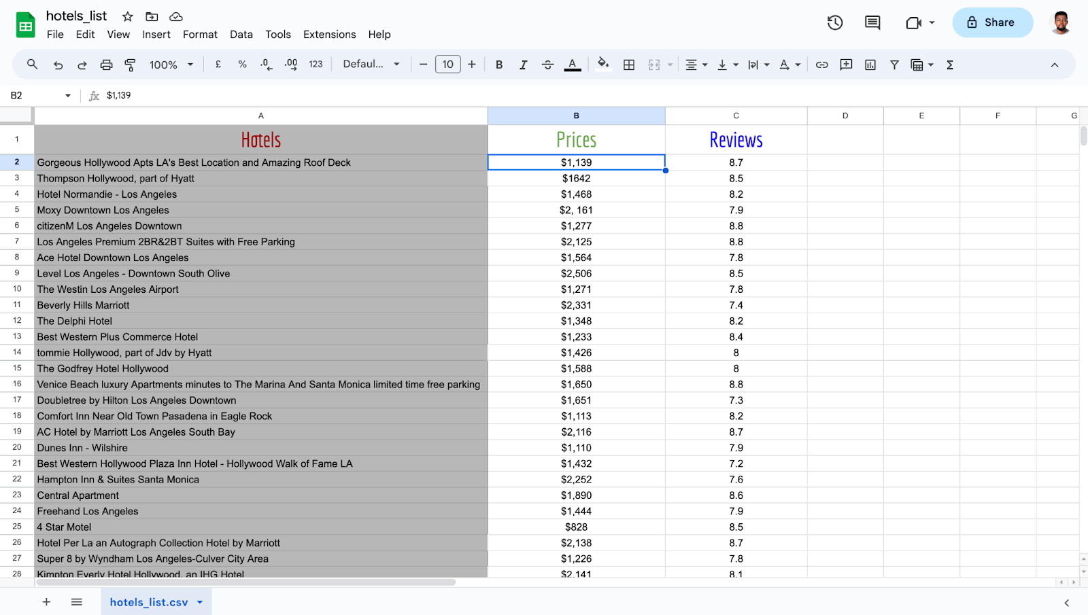Decrease font size with minus button
The image size is (1088, 615).
[x=423, y=65]
